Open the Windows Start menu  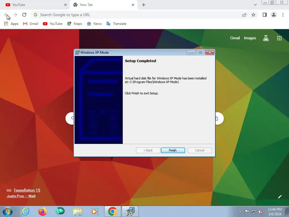pos(8,211)
